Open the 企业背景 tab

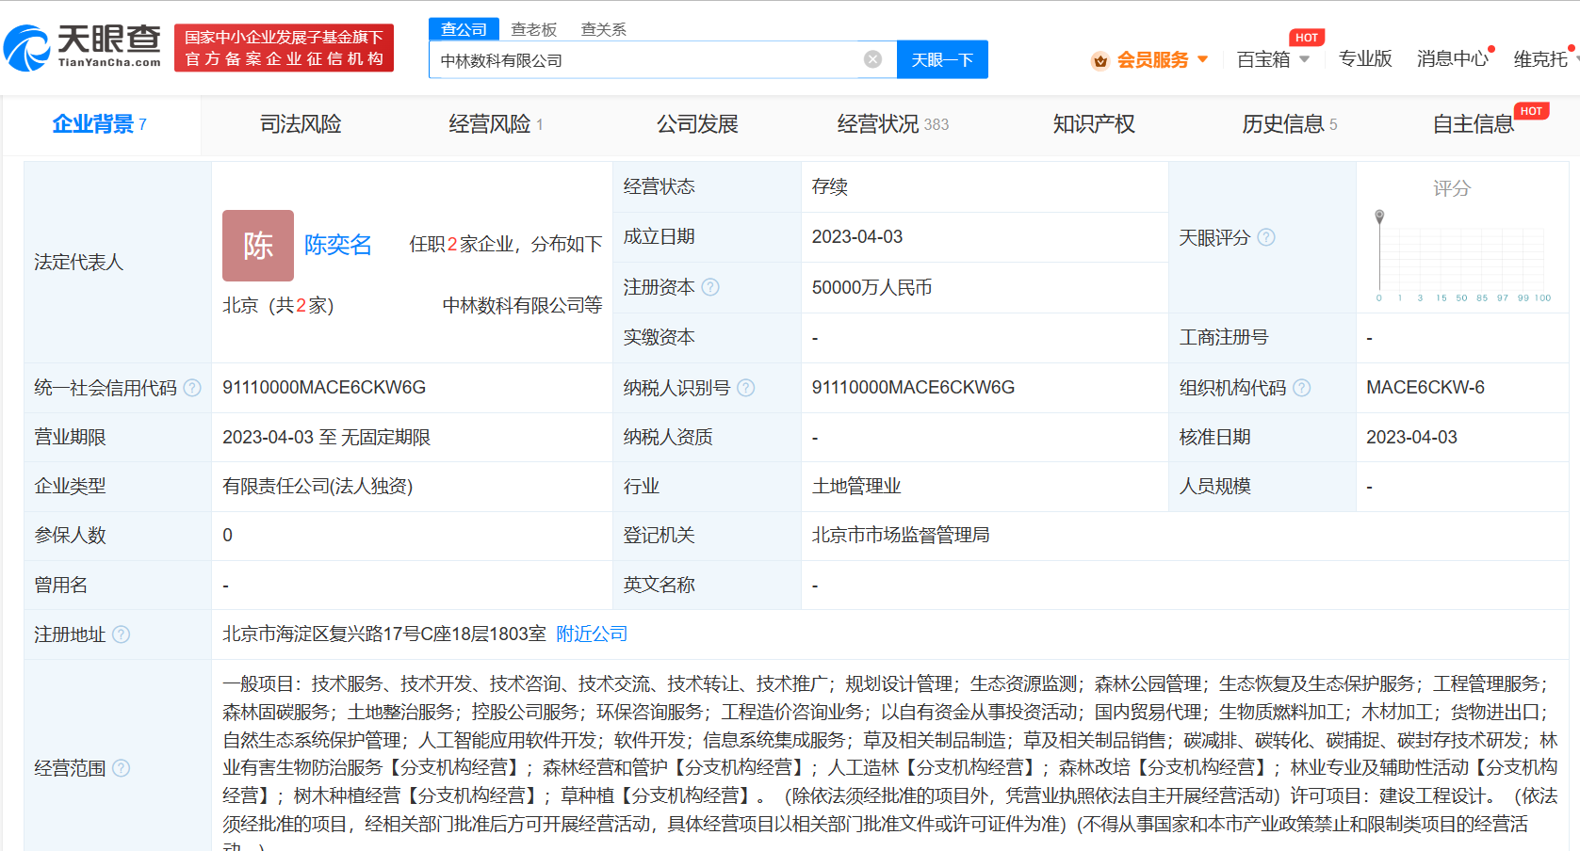(x=100, y=124)
